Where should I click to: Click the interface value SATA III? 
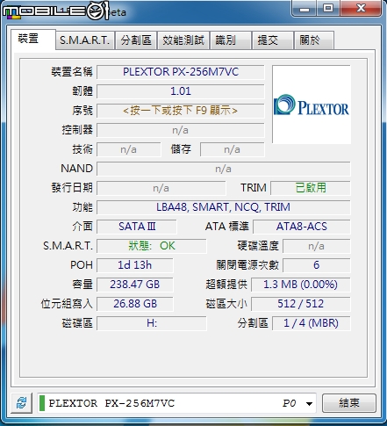pyautogui.click(x=137, y=227)
